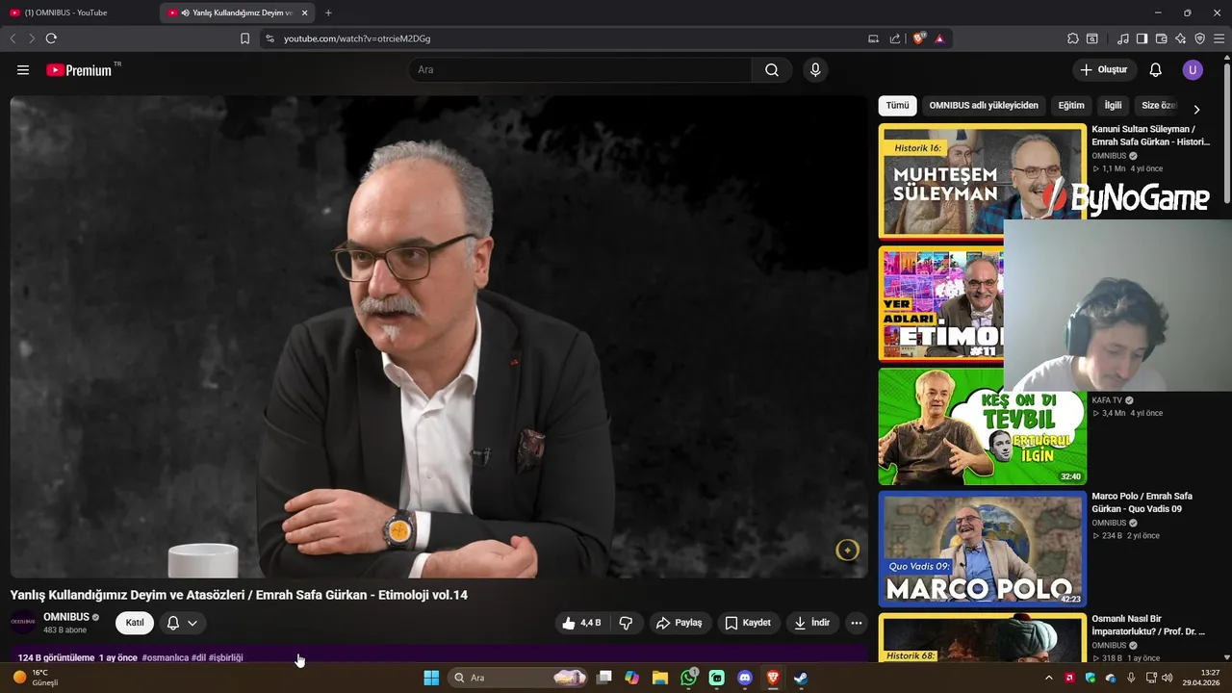1232x693 pixels.
Task: Open Brave VPN shield icon
Action: 1200,38
